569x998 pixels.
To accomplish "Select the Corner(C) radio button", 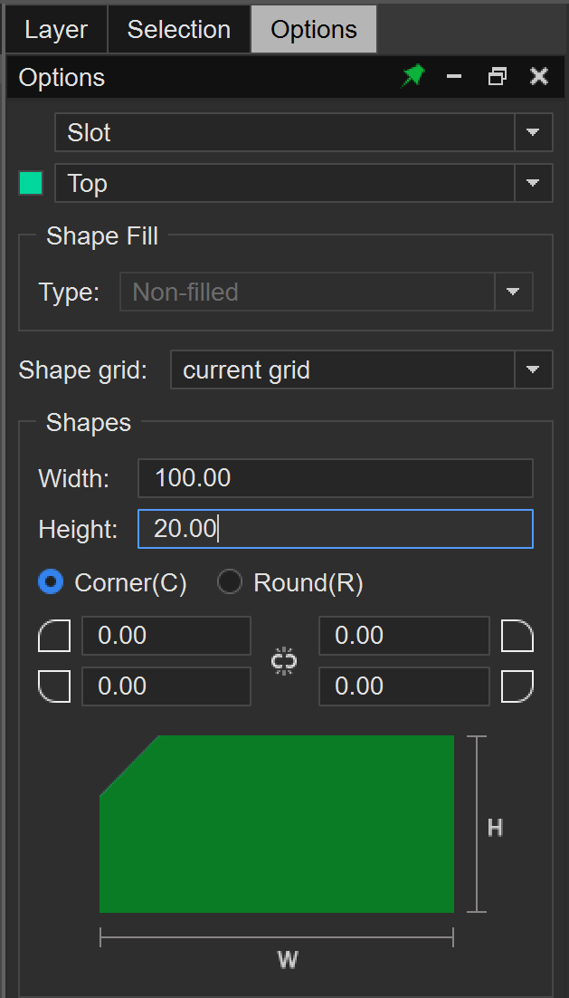I will coord(52,582).
